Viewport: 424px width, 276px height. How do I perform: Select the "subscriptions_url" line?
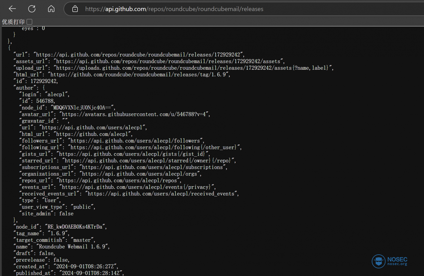(124, 167)
